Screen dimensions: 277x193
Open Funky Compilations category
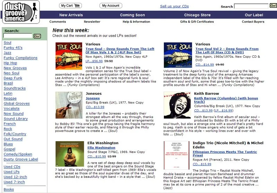click(20, 58)
